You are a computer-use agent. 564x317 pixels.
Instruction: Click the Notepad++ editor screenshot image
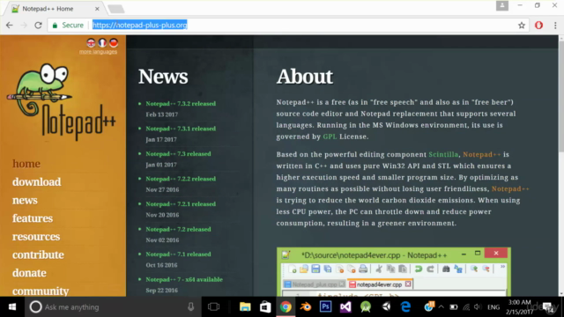pyautogui.click(x=394, y=272)
